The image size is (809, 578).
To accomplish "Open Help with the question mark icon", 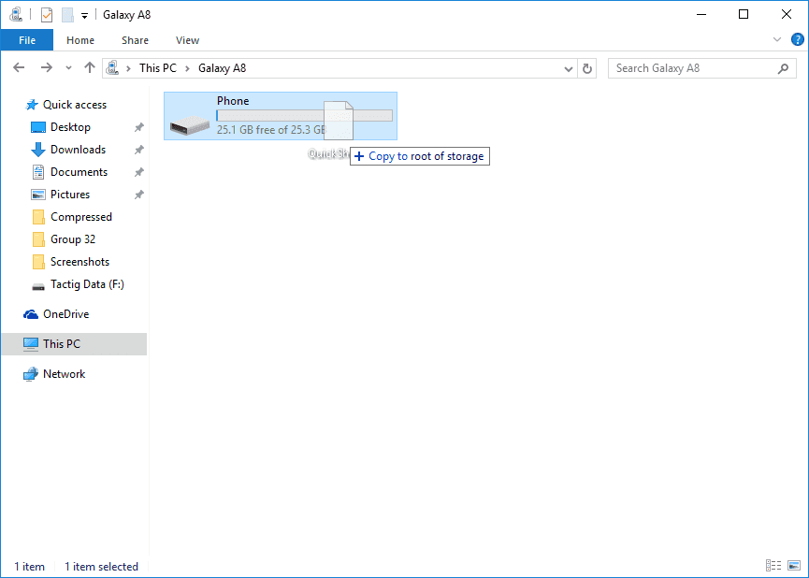I will pos(797,39).
